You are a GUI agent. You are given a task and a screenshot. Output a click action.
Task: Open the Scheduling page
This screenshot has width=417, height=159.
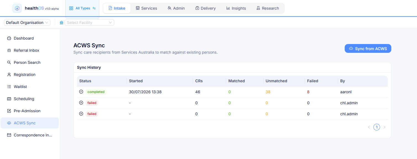30,99
